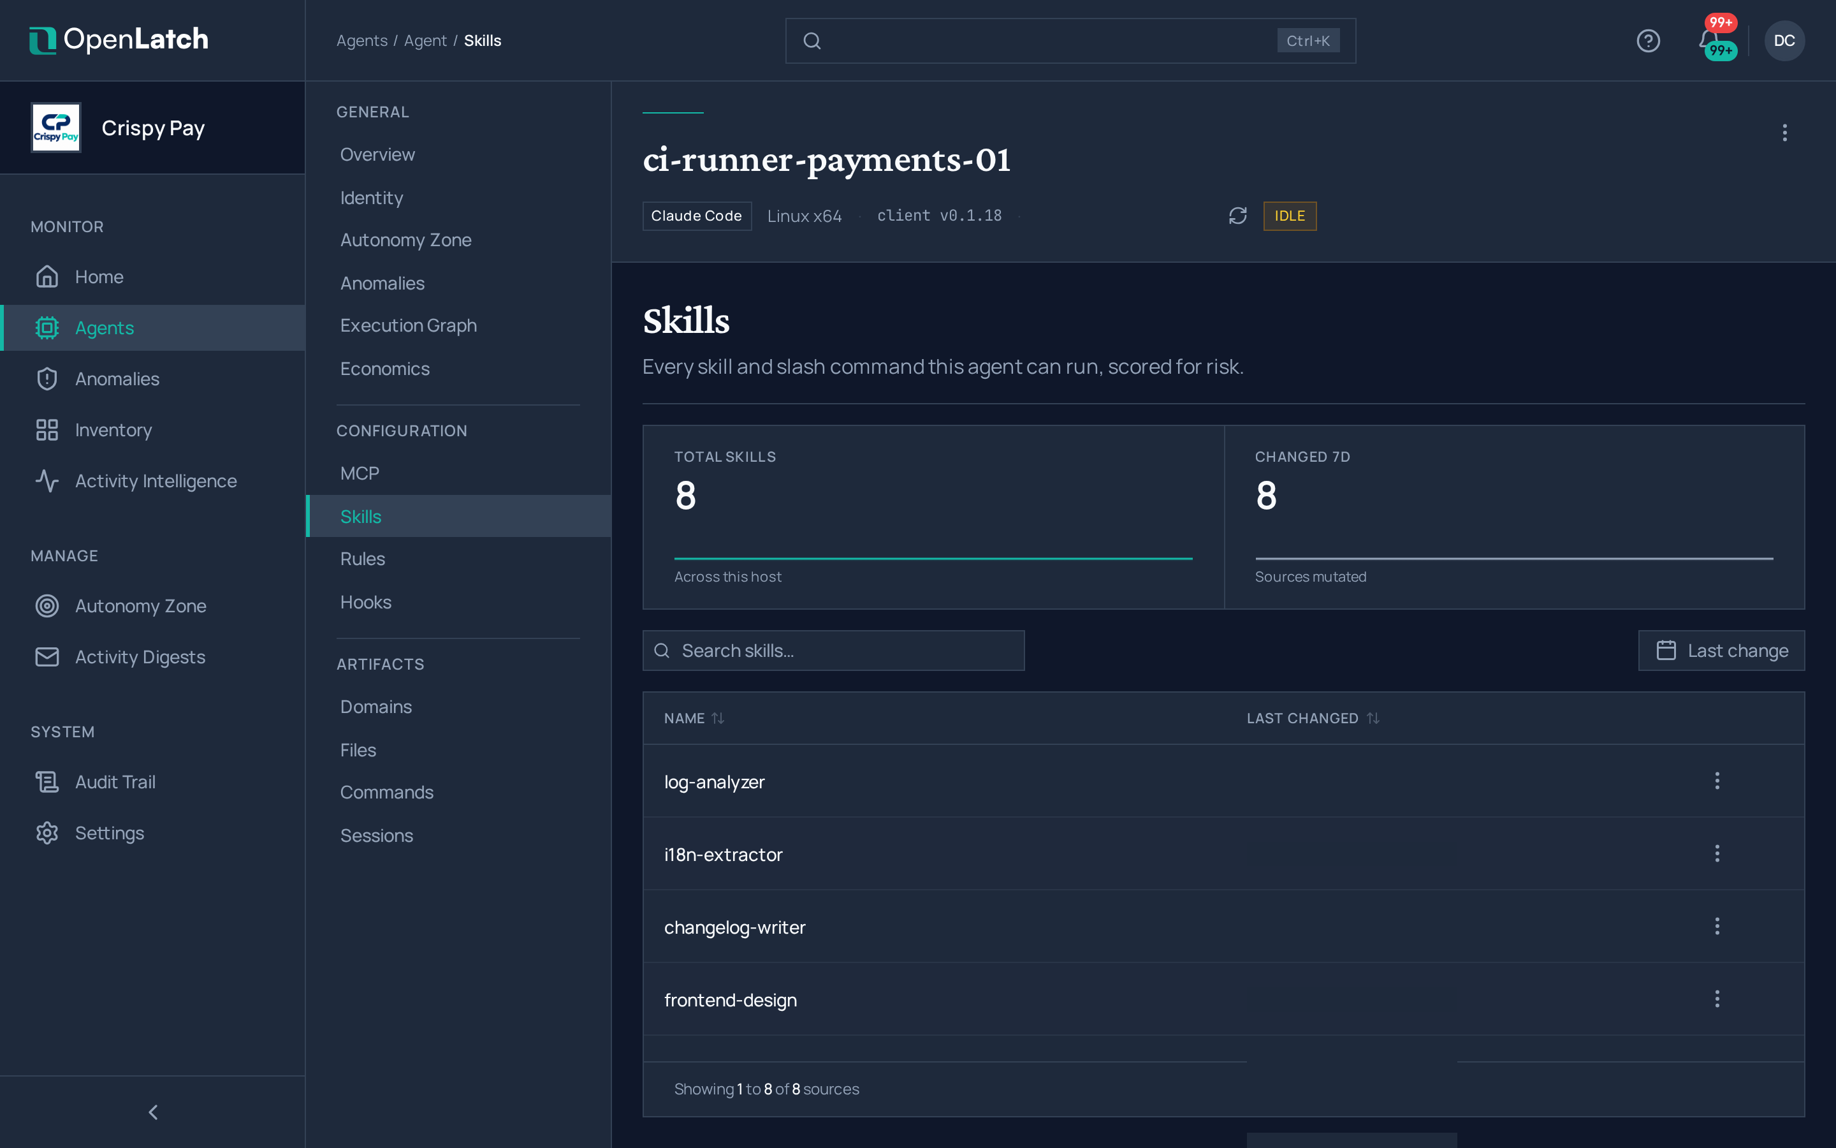Open the Audit Trail page
The image size is (1836, 1148).
click(152, 781)
